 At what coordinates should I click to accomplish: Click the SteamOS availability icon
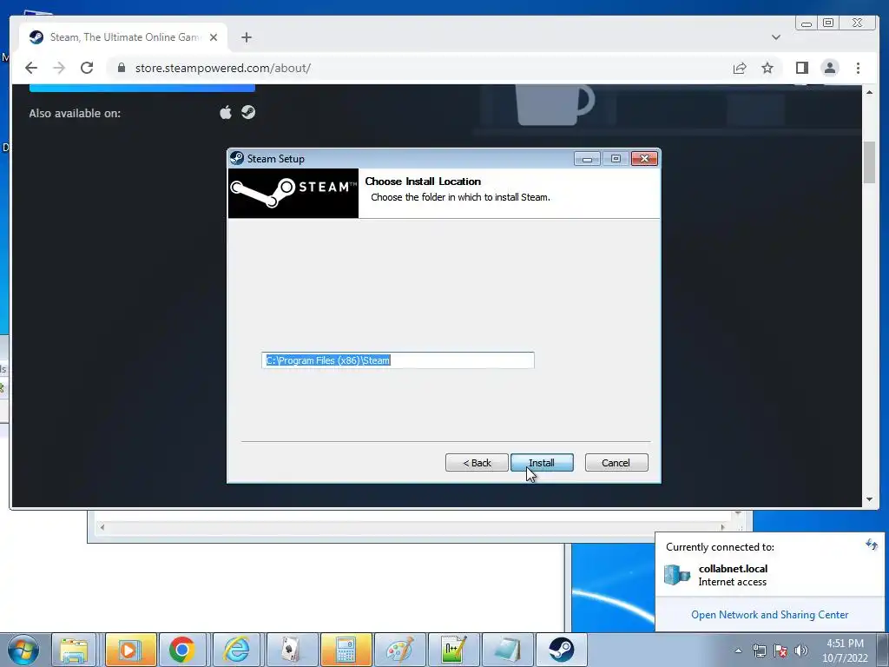(x=248, y=112)
